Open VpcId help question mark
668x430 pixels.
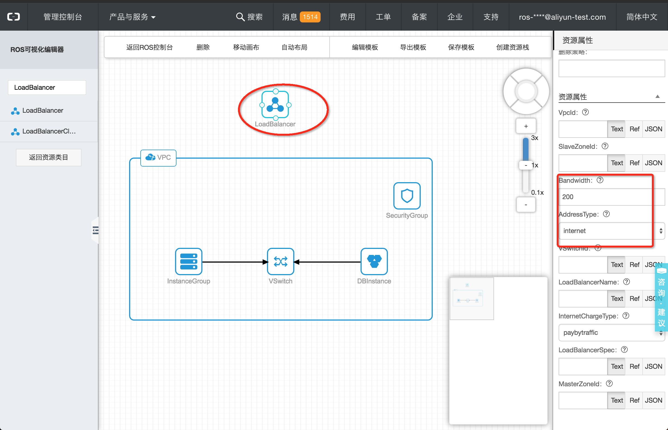tap(585, 112)
